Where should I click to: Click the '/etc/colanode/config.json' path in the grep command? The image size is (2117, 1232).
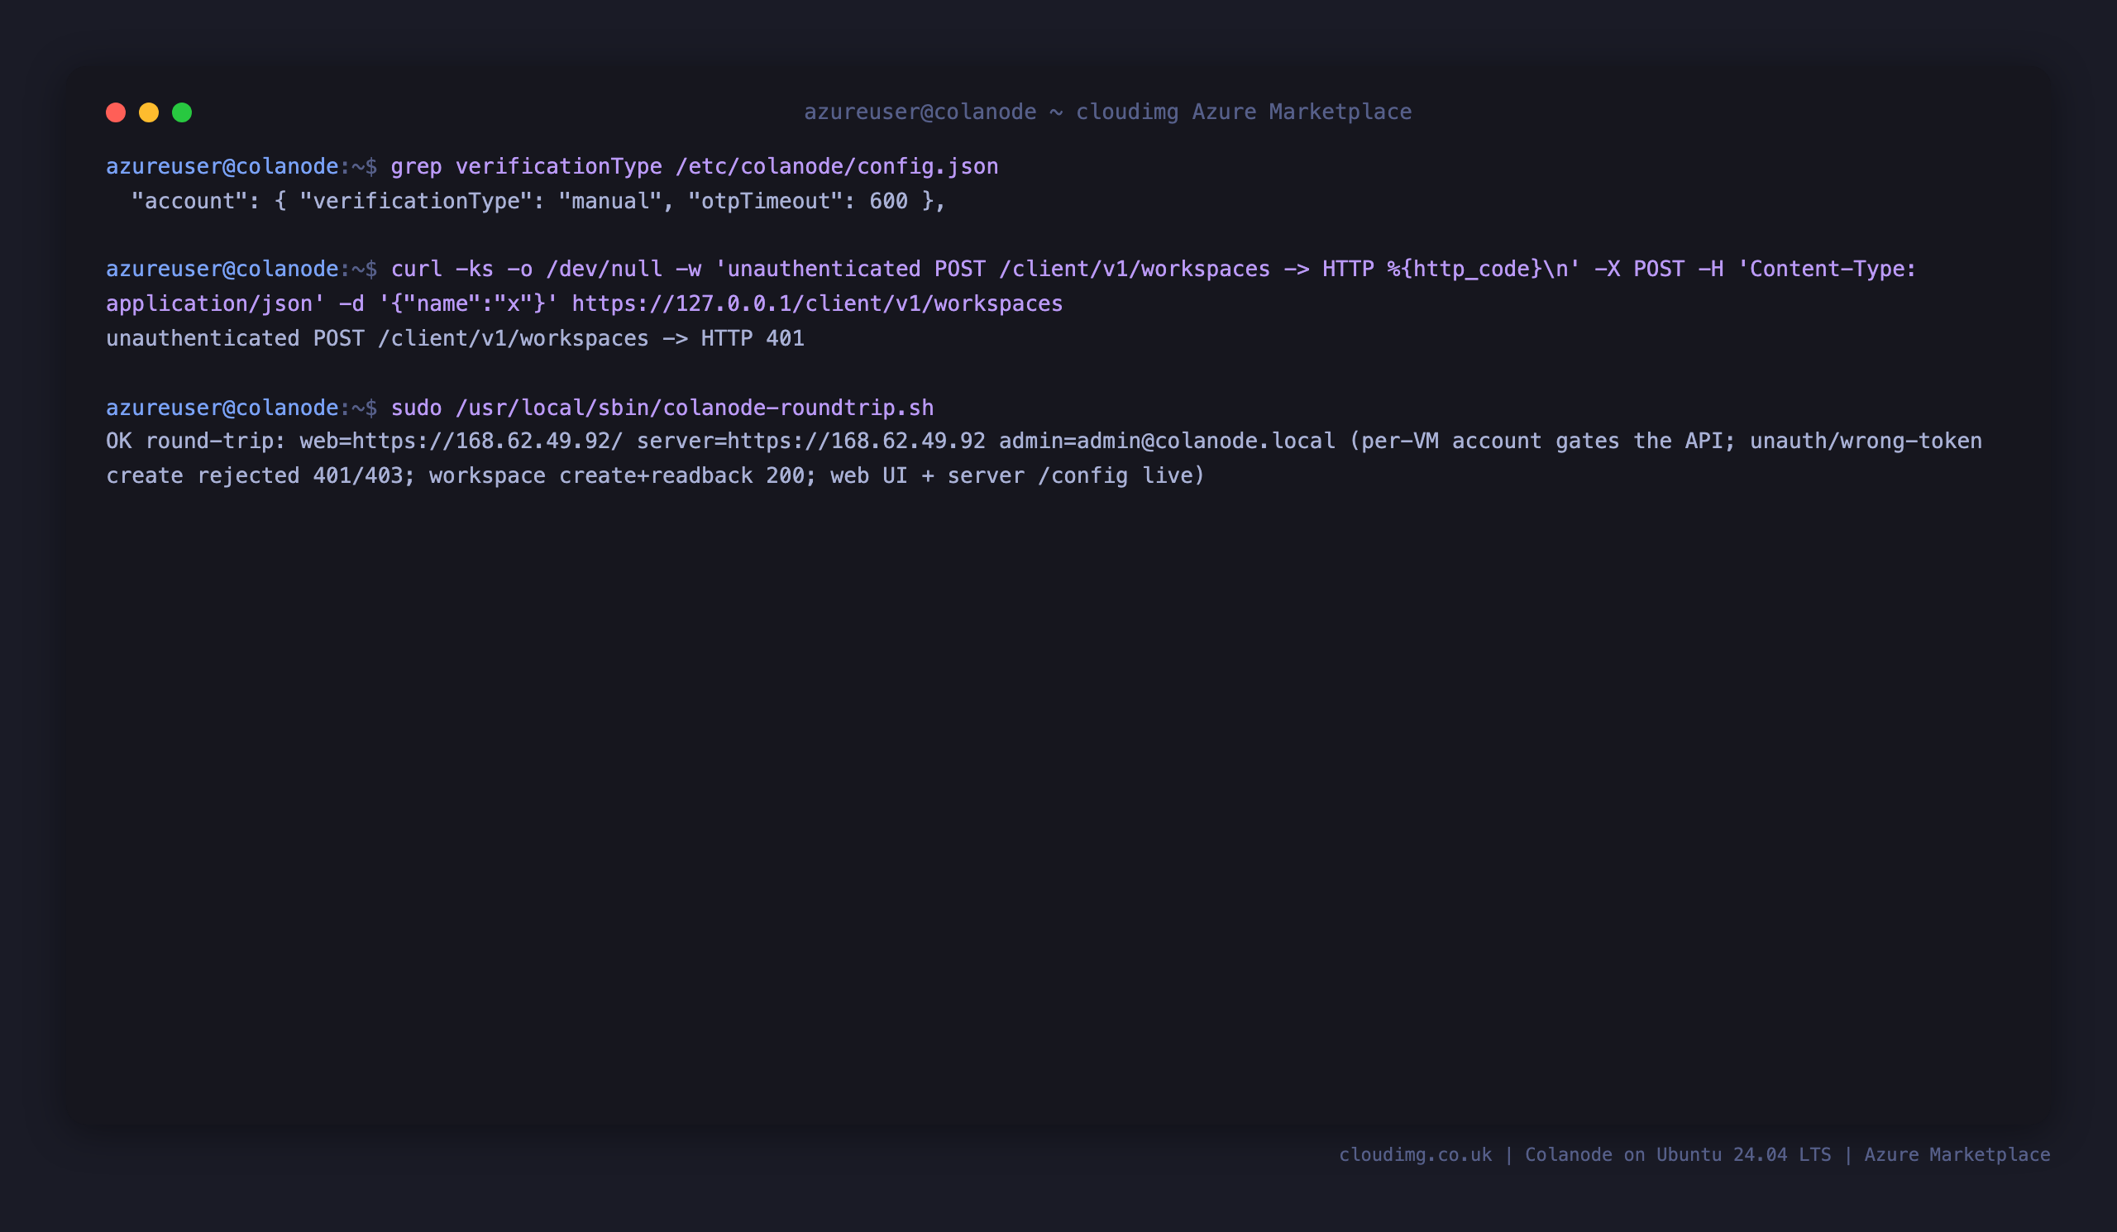[837, 166]
